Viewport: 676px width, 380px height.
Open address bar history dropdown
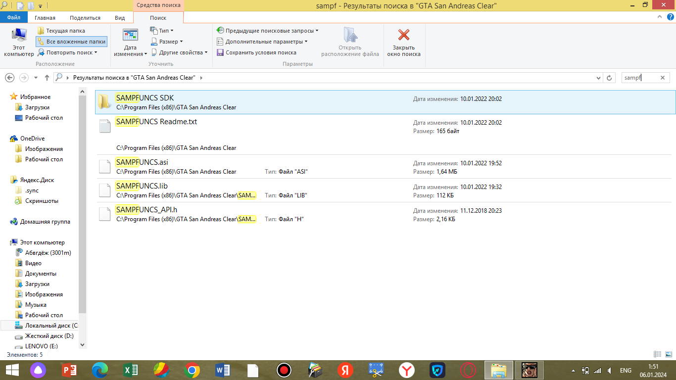click(x=598, y=78)
